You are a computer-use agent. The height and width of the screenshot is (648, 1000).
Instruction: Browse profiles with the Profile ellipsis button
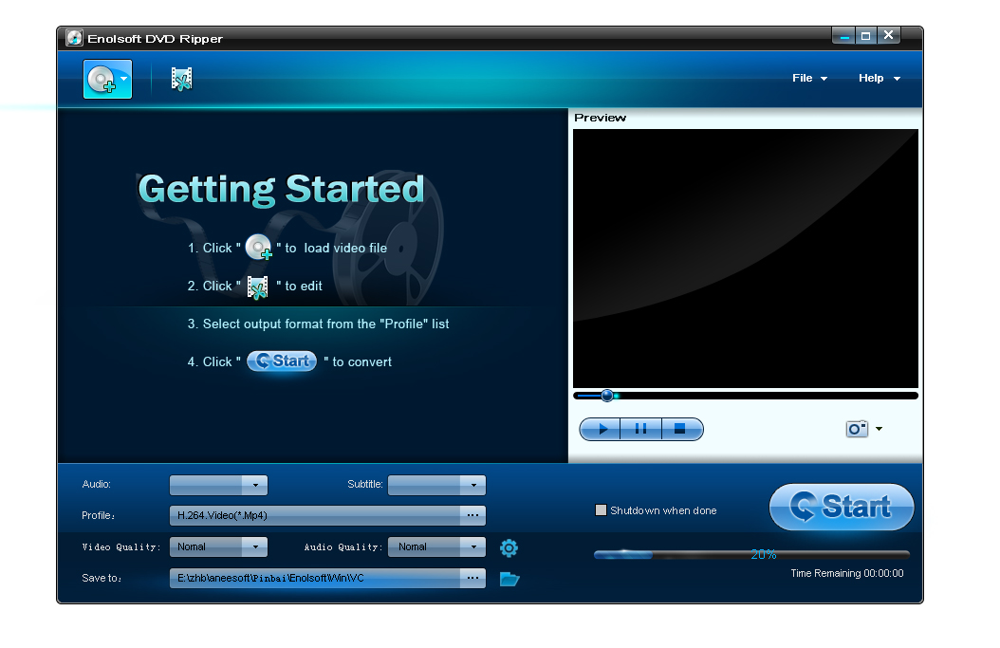pos(472,515)
